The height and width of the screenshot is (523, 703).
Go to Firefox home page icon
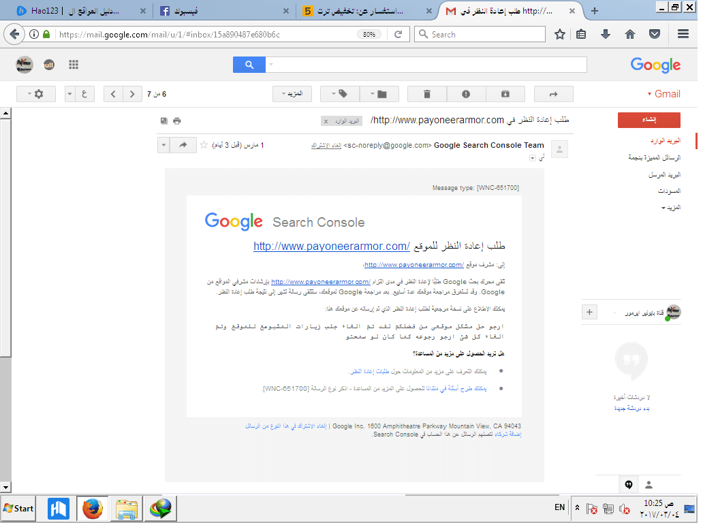(x=630, y=35)
